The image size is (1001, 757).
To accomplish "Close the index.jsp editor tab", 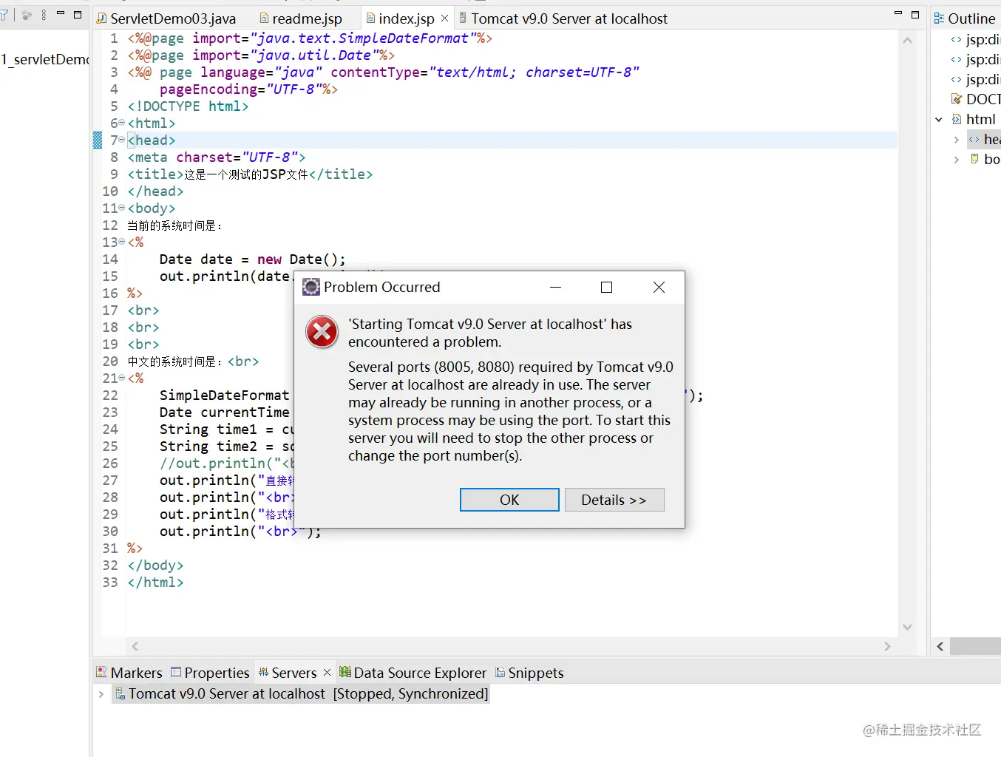I will (444, 18).
